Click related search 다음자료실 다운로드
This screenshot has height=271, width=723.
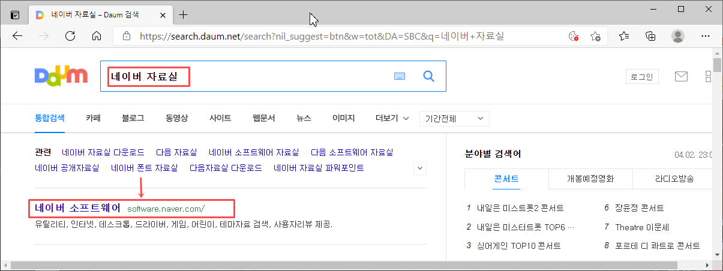pos(226,168)
